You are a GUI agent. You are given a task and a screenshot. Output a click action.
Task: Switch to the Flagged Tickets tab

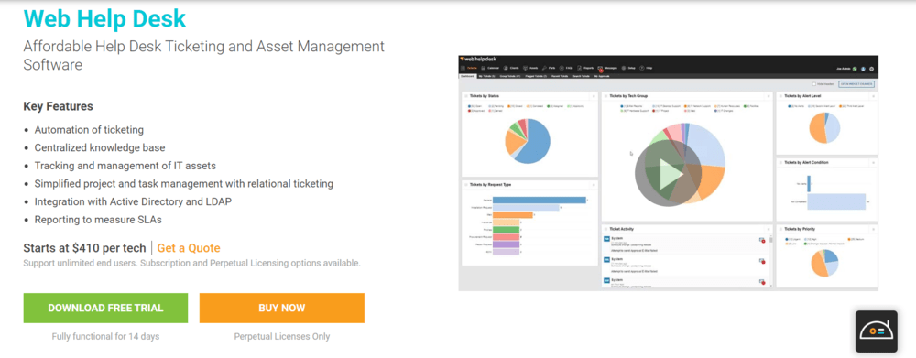pyautogui.click(x=536, y=76)
